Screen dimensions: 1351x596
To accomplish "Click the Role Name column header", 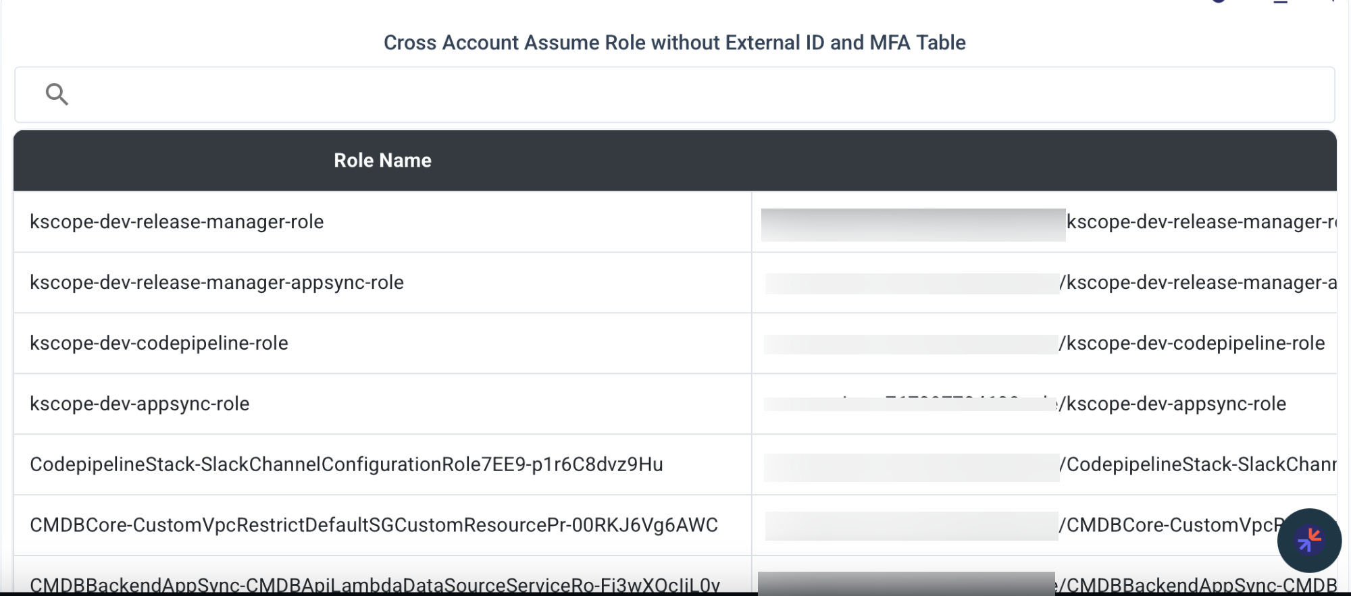I will tap(382, 161).
